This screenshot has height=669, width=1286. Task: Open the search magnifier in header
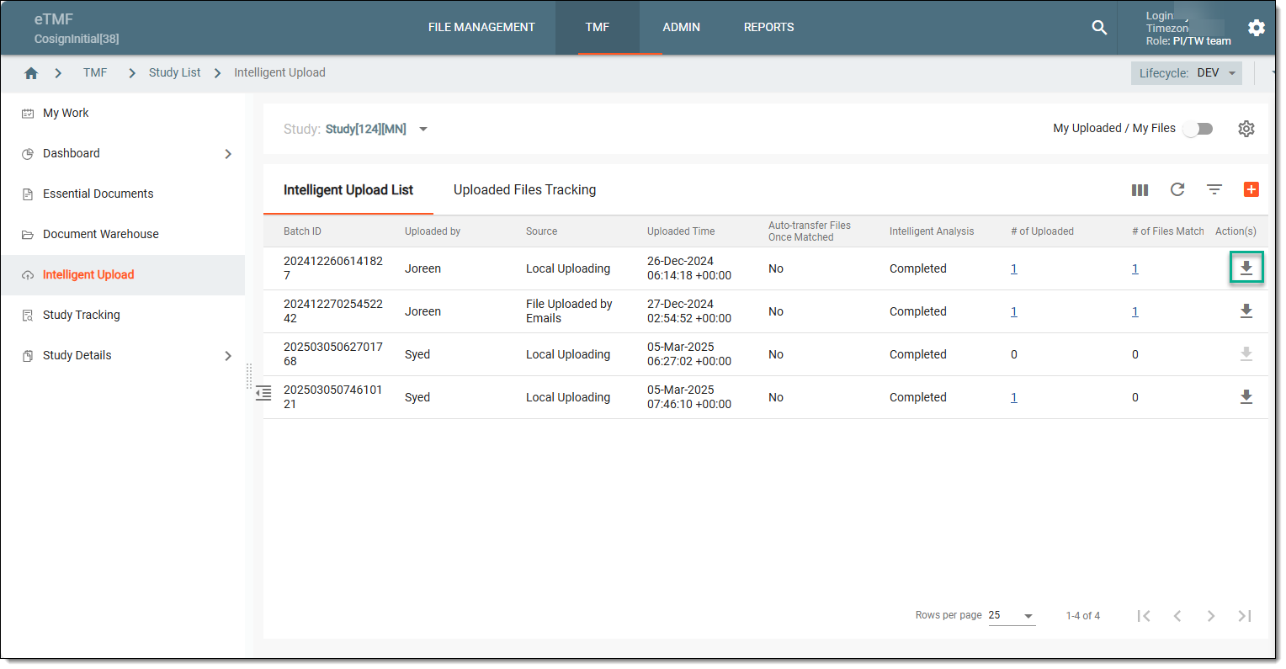coord(1099,27)
